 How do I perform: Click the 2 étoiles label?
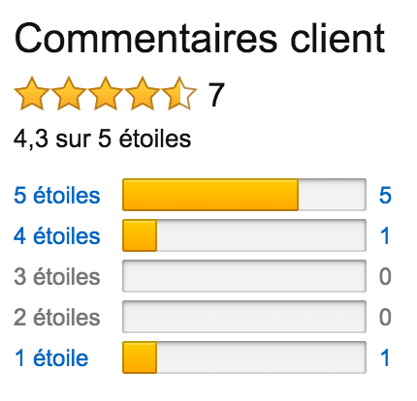(x=57, y=318)
